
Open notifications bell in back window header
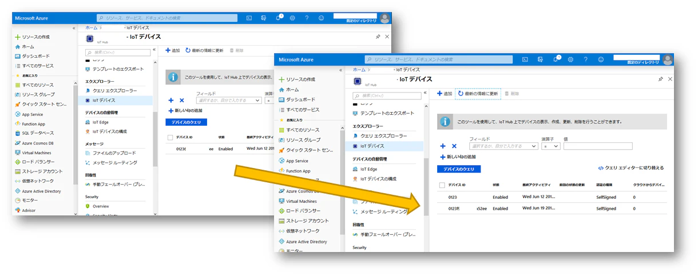tap(279, 18)
